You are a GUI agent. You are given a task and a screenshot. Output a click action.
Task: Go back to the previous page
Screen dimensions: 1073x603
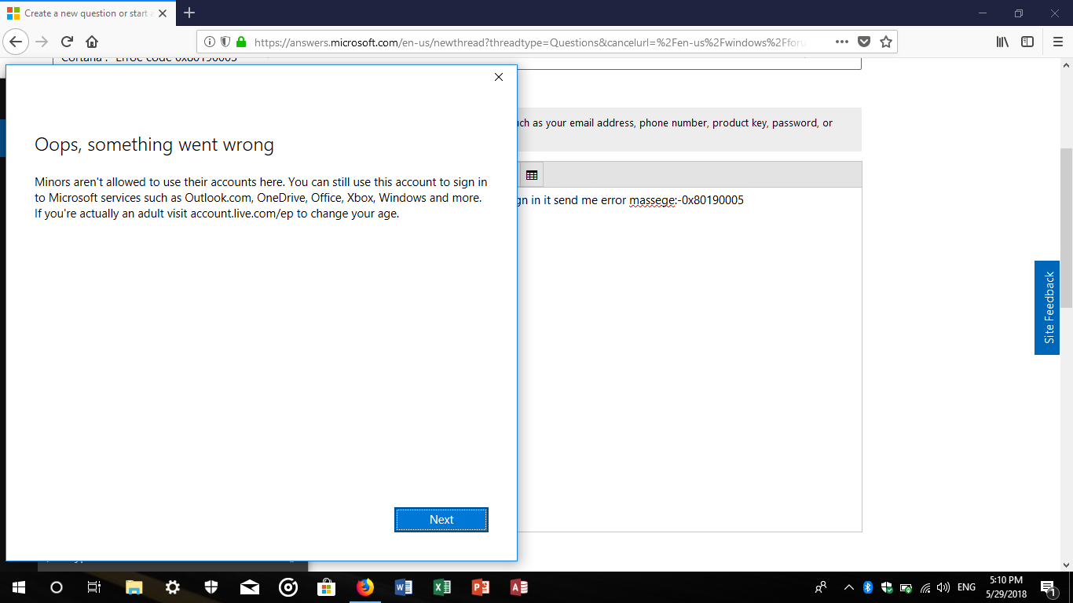16,42
